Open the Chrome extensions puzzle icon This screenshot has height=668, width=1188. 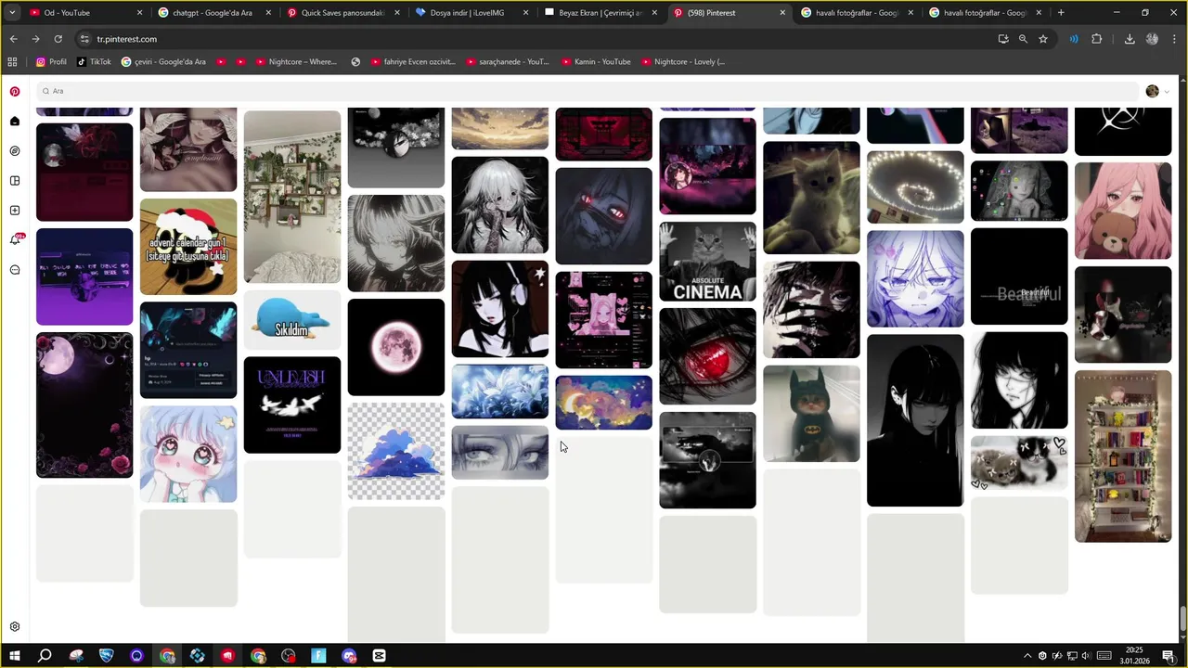click(1097, 39)
